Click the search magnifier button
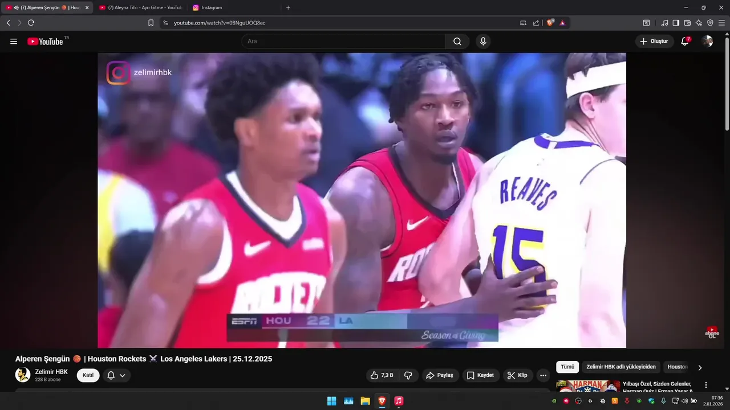 tap(457, 42)
